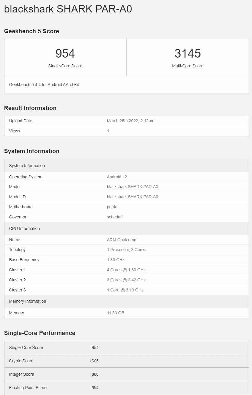Select the Crypto Score value 1605
The image size is (252, 395).
click(x=94, y=361)
